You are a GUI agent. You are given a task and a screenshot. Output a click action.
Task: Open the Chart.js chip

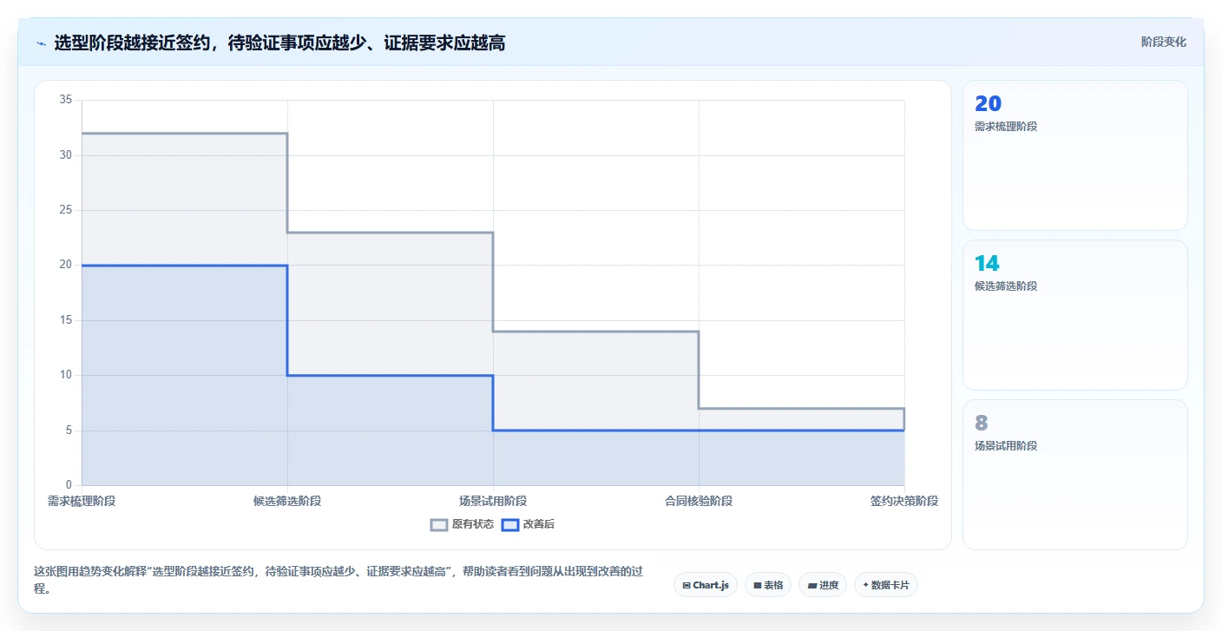(706, 585)
